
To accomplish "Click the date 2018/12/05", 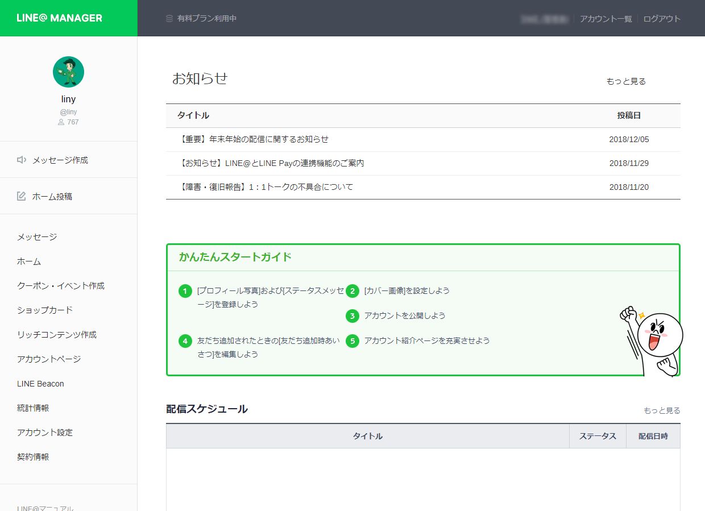I will click(x=629, y=139).
